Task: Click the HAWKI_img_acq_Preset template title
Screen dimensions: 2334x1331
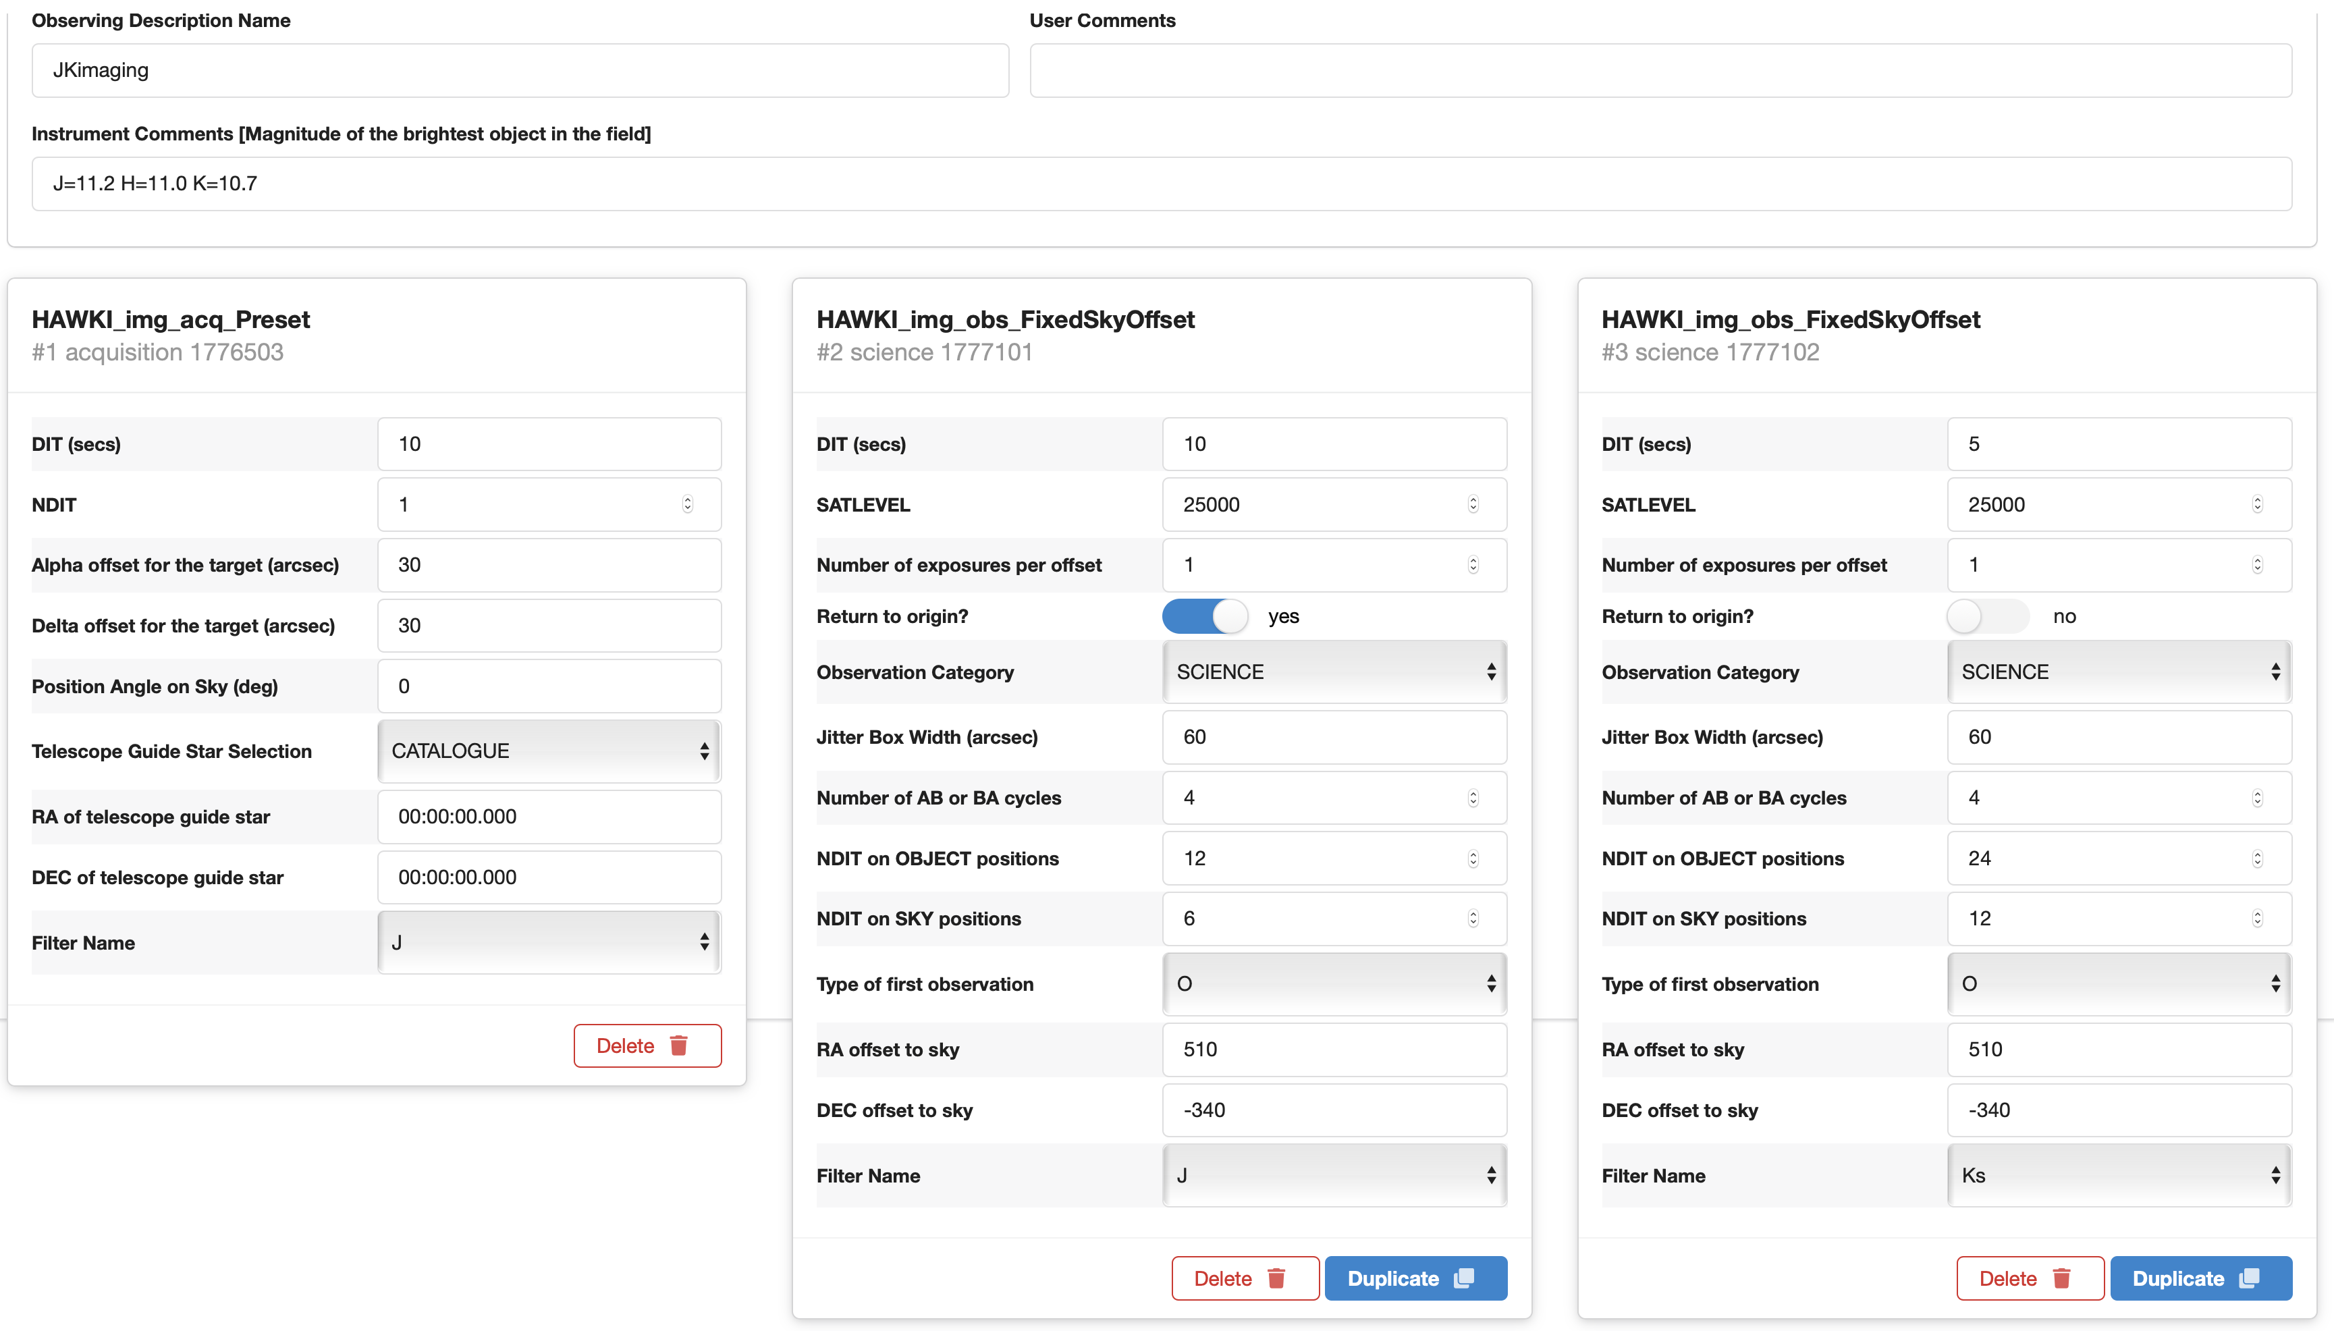Action: 171,319
